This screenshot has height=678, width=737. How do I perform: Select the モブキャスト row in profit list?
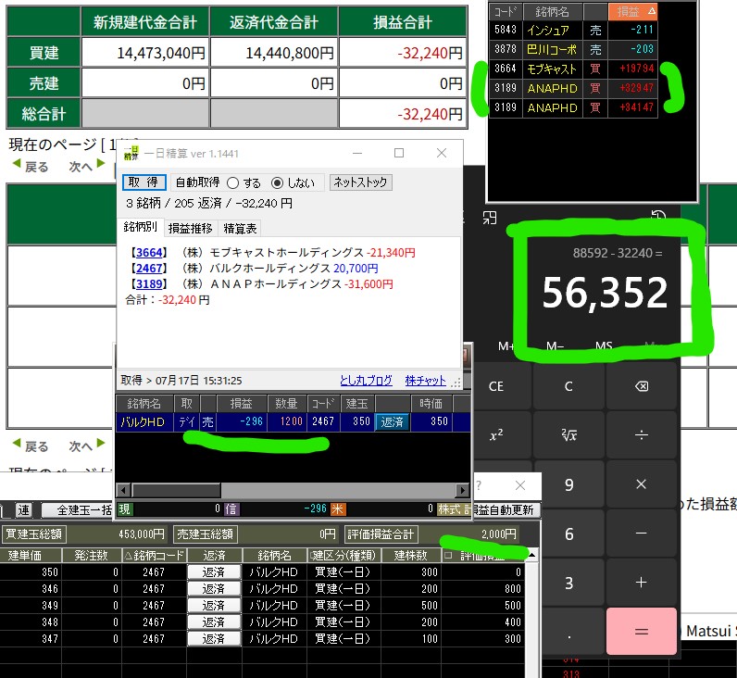click(x=573, y=69)
